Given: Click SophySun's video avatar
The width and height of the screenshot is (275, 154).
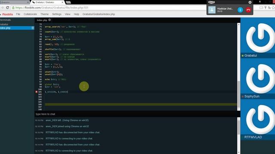Looking at the screenshot, I should click(x=258, y=79).
